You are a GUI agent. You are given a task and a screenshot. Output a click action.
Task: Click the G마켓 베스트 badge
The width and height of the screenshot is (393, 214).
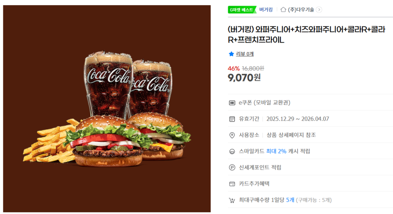point(242,10)
